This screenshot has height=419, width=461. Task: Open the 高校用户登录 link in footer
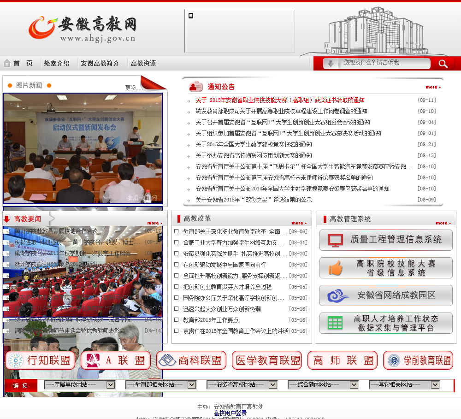(x=230, y=413)
